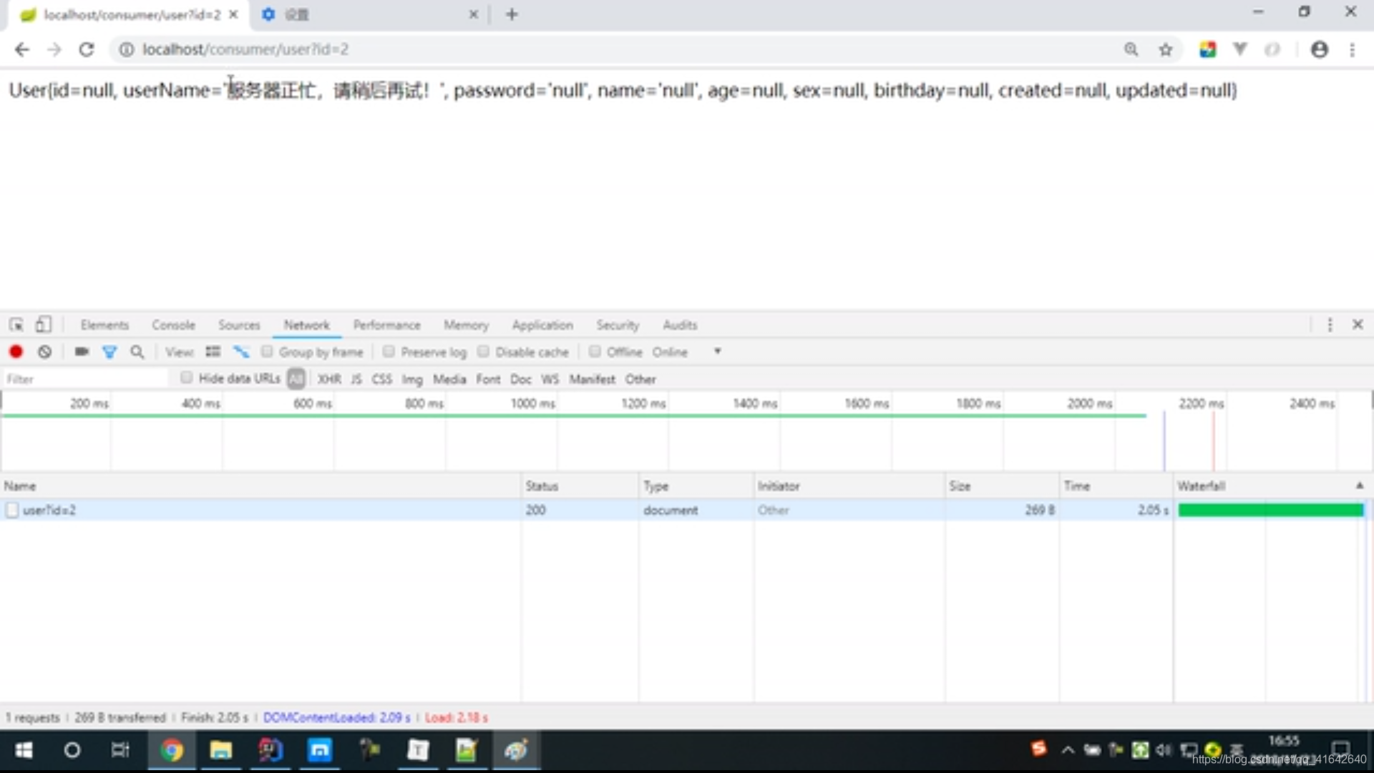
Task: View site information icon in address bar
Action: coord(127,49)
